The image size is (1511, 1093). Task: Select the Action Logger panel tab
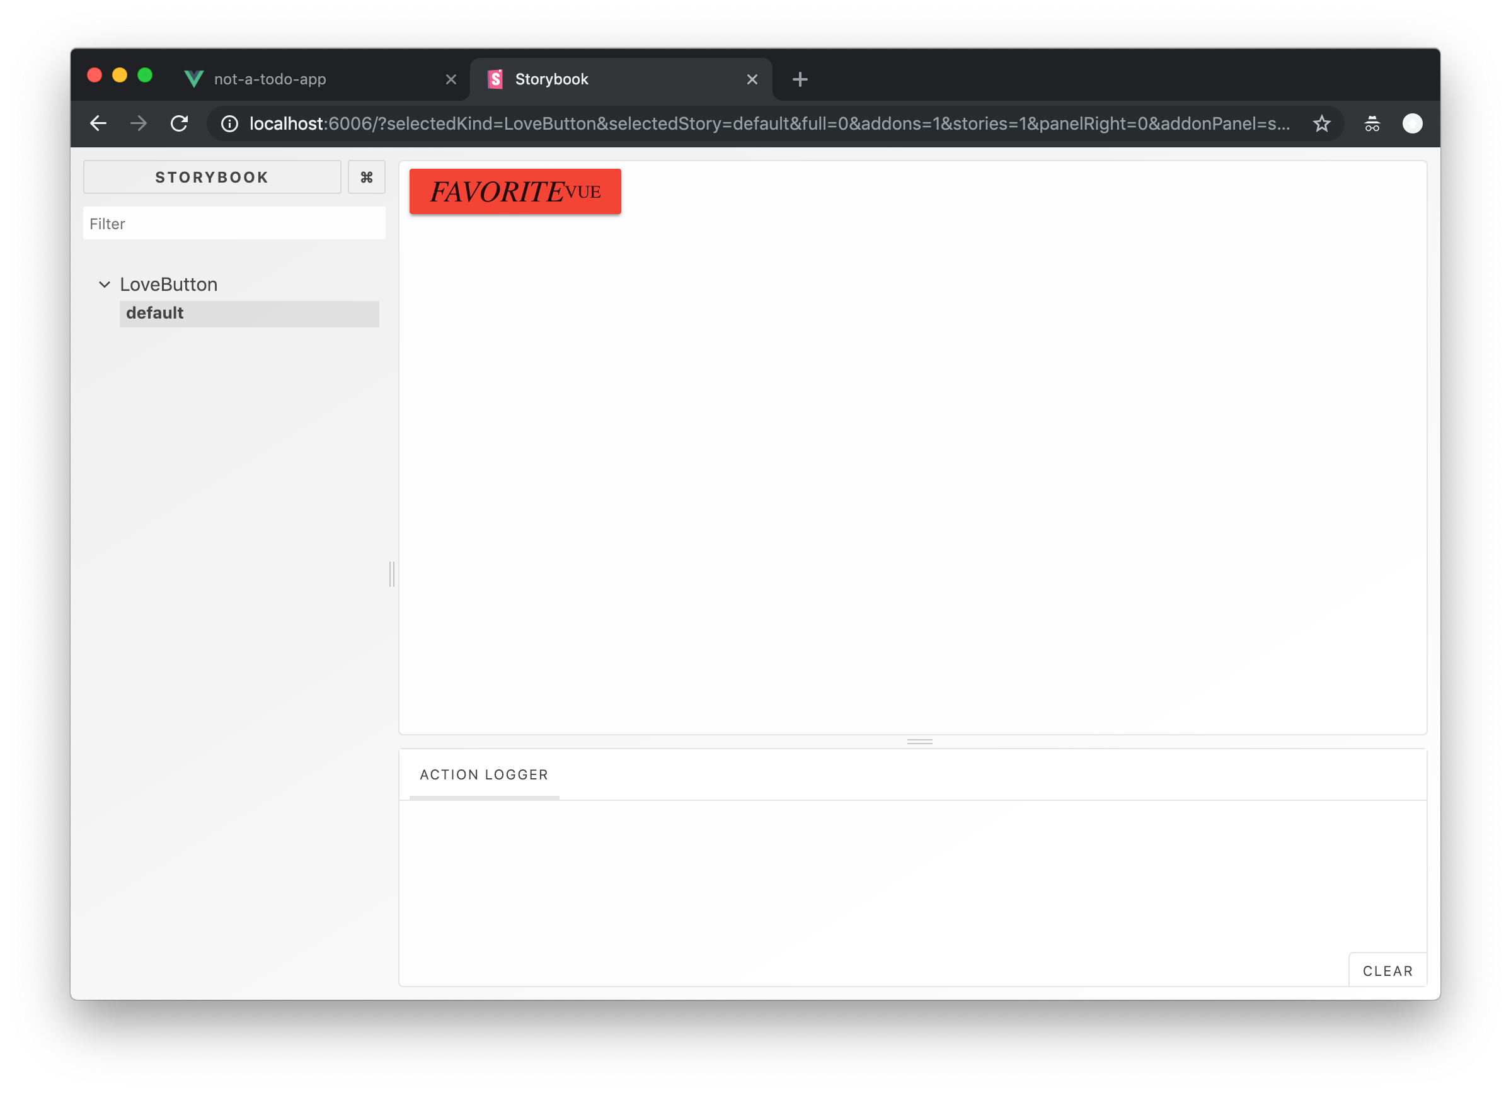[484, 775]
